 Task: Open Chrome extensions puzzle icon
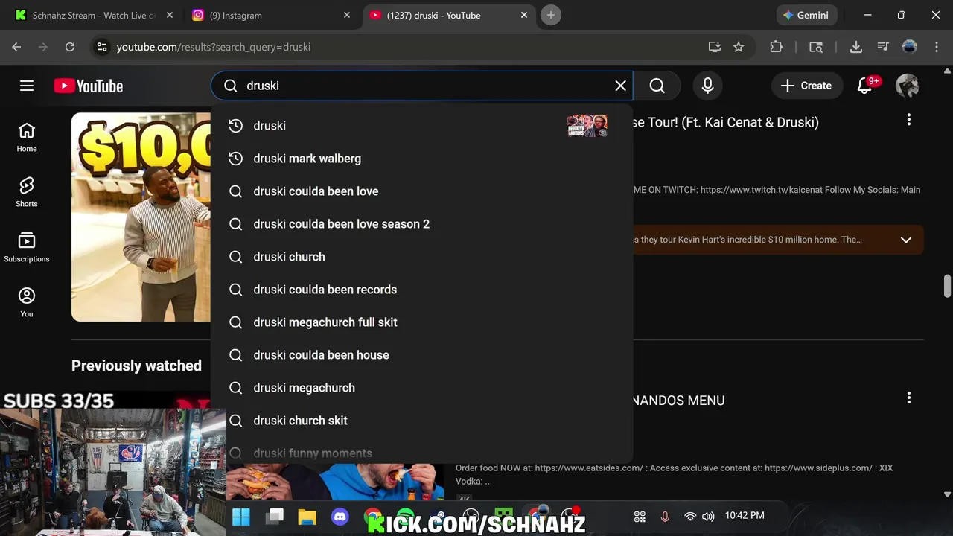point(776,47)
